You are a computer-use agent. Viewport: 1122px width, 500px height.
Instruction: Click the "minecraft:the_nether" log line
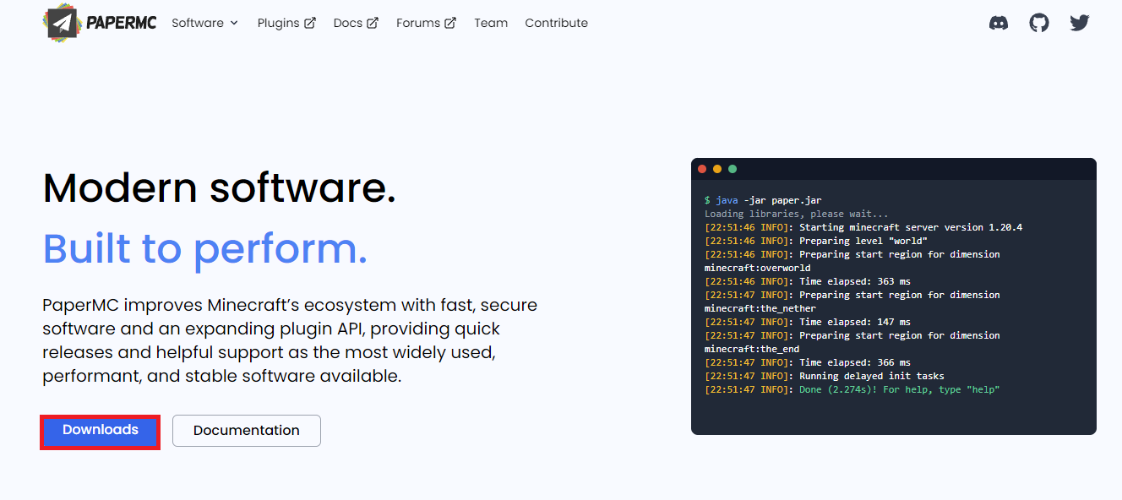760,308
